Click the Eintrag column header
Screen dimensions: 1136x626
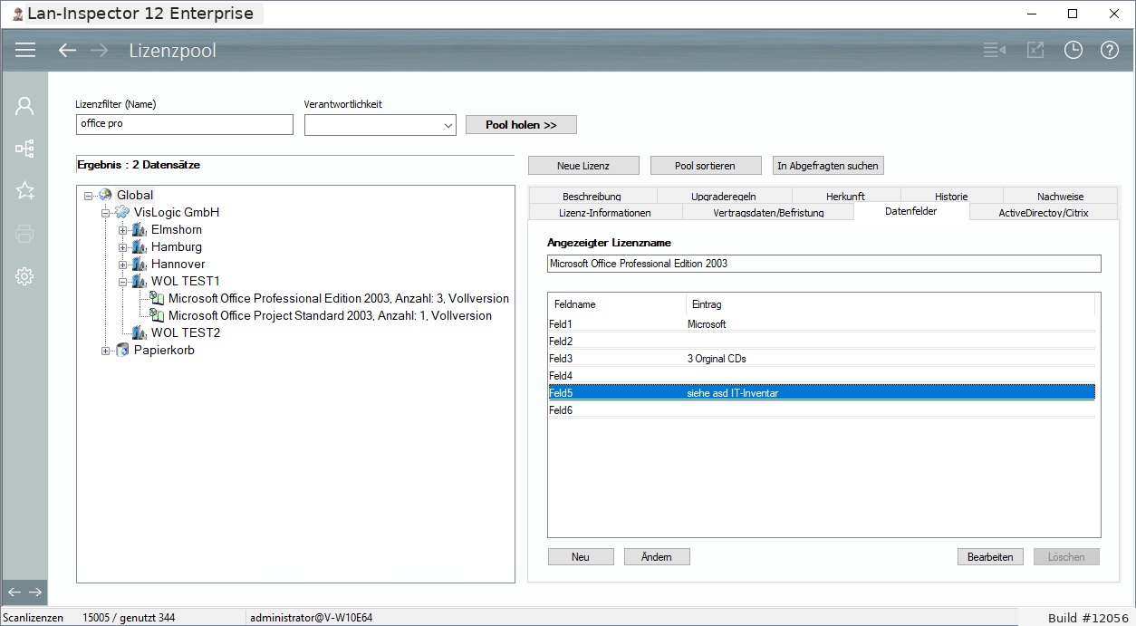click(891, 304)
